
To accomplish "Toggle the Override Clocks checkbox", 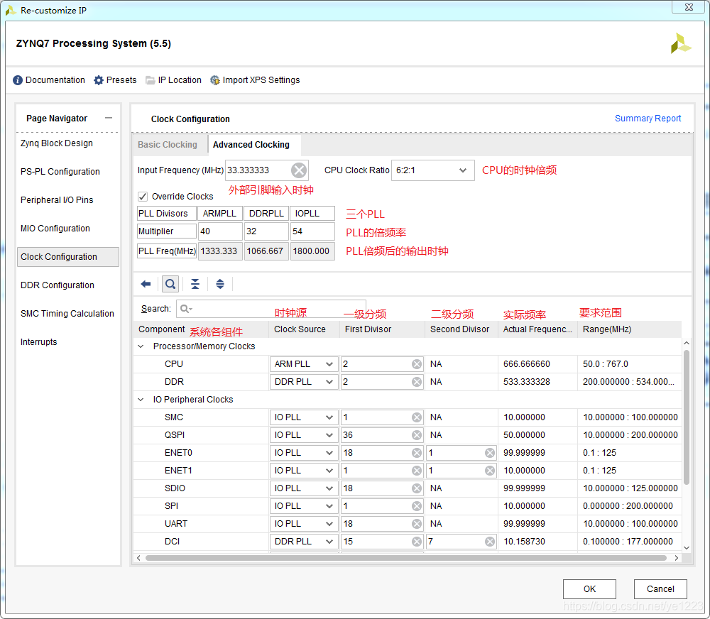I will coord(143,197).
